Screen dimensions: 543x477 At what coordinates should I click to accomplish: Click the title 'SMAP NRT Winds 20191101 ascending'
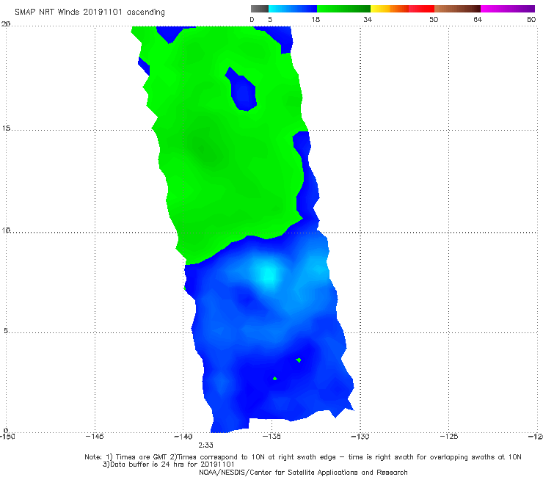point(90,12)
